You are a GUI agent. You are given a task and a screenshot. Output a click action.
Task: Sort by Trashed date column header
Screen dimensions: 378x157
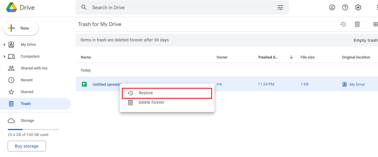point(268,57)
